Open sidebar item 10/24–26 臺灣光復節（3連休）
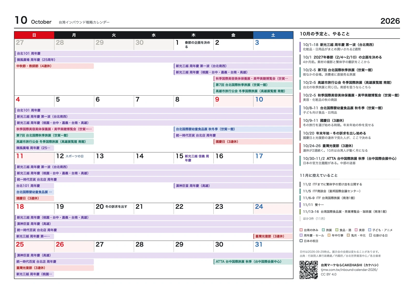Screen dimensions: 414x293 click(350, 148)
